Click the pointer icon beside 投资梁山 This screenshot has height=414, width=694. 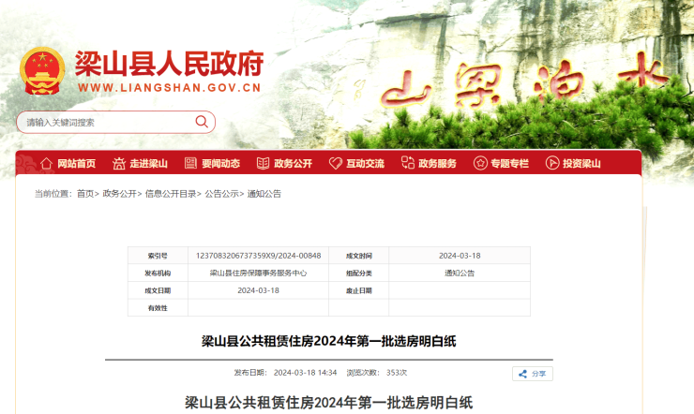click(x=552, y=163)
